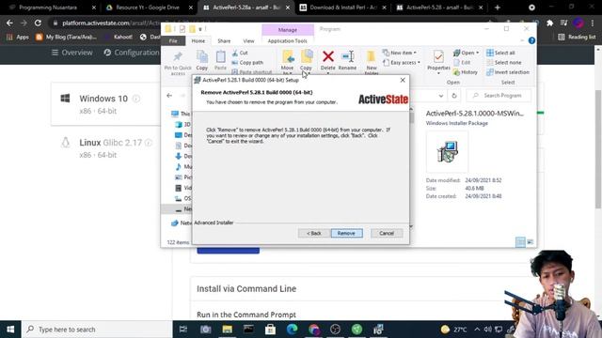
Task: Click the Explorer help icon
Action: (531, 40)
